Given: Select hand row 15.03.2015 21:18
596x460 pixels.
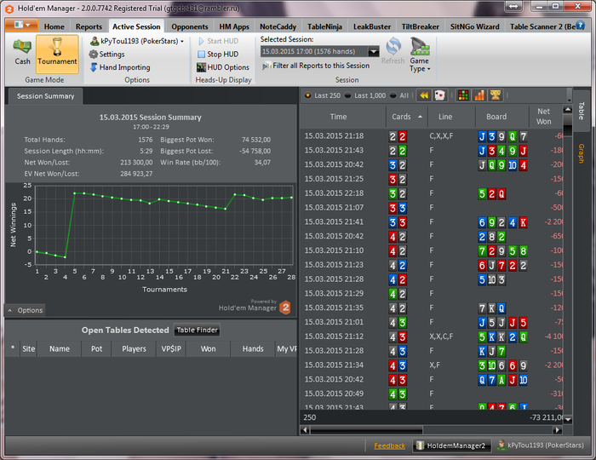Looking at the screenshot, I should [431, 136].
